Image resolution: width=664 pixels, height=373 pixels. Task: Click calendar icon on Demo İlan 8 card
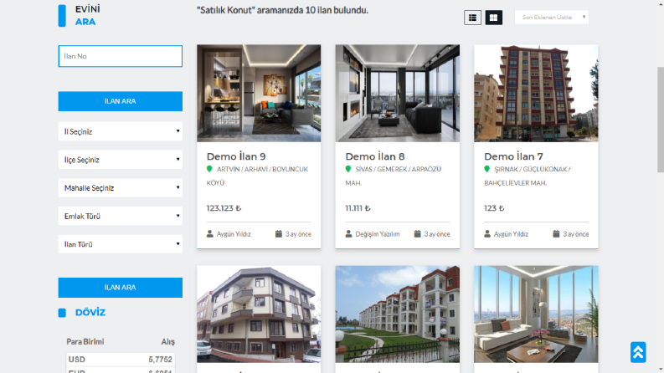(417, 233)
